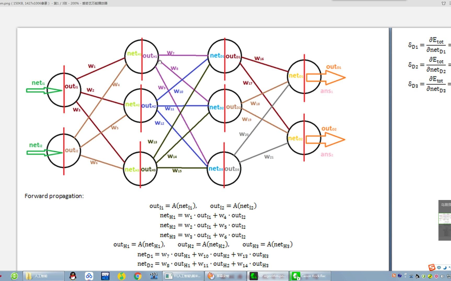Screen dimensions: 451x281
Task: Click blue help question mark tray icon
Action: pyautogui.click(x=400, y=276)
